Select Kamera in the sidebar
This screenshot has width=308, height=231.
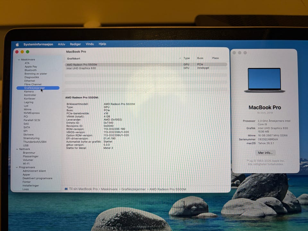tap(29, 91)
